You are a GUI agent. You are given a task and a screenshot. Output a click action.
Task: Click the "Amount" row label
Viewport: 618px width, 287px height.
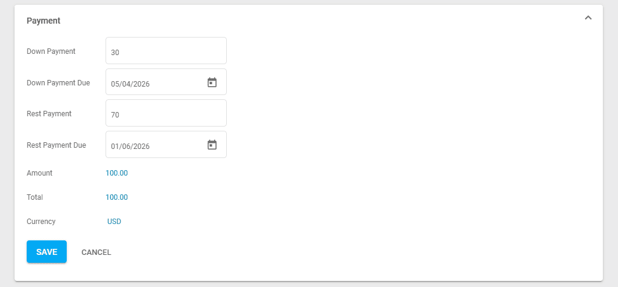point(39,173)
